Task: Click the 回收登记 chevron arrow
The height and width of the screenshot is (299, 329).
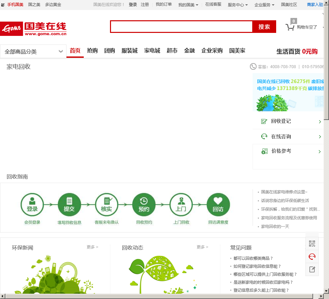Action: point(320,122)
